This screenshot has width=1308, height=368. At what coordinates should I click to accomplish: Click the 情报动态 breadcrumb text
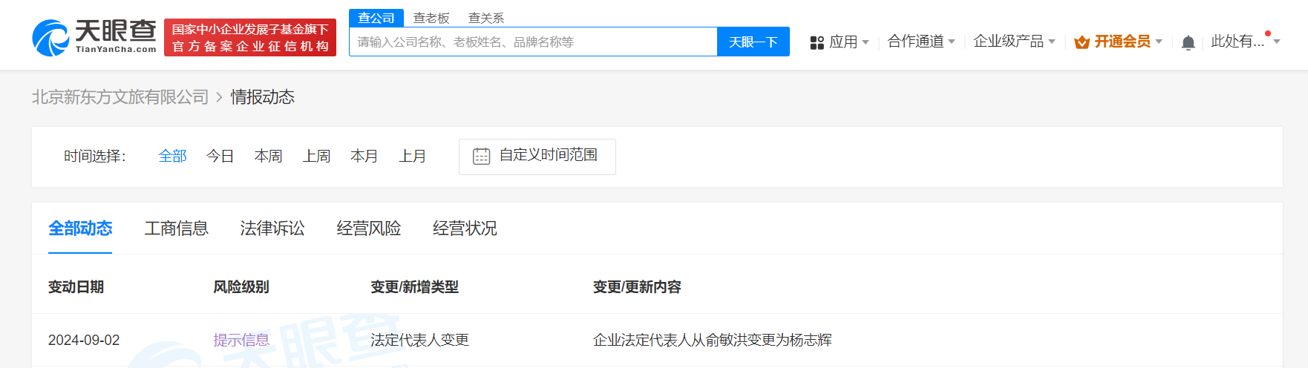point(262,97)
